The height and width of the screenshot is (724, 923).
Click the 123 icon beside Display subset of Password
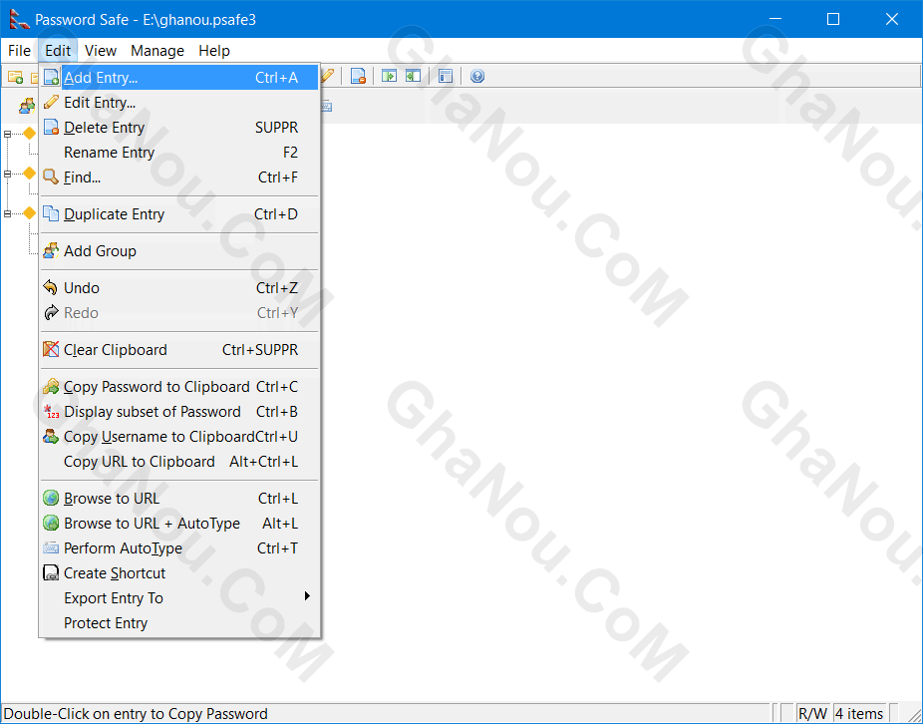point(51,412)
